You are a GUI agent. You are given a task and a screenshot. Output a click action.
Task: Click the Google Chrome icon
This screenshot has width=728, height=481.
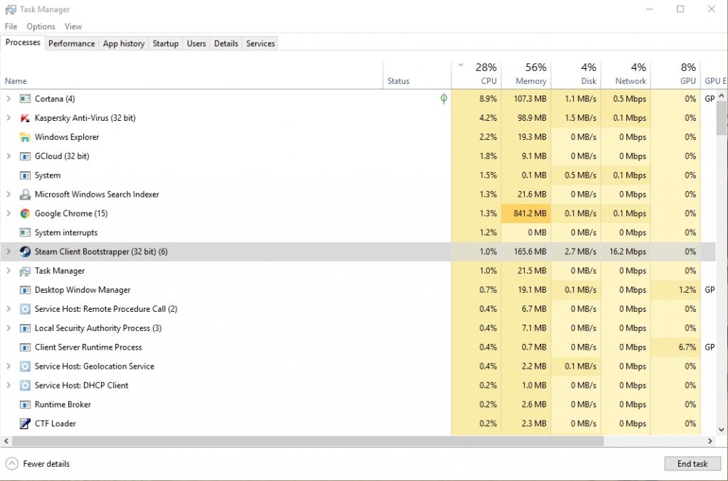[25, 213]
